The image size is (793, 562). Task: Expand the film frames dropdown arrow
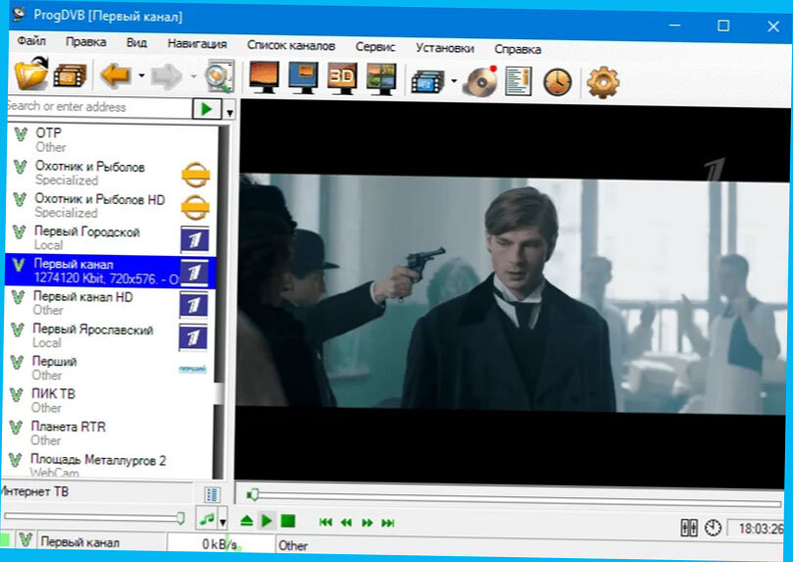click(454, 81)
